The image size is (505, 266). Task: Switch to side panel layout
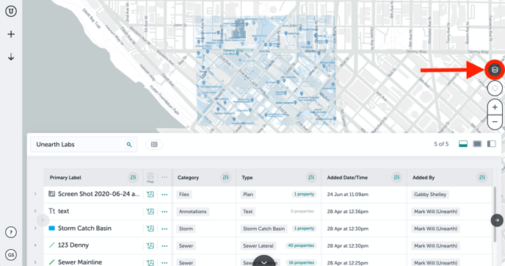(492, 144)
